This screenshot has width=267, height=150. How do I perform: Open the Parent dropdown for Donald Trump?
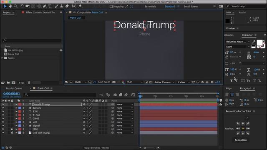(x=124, y=105)
